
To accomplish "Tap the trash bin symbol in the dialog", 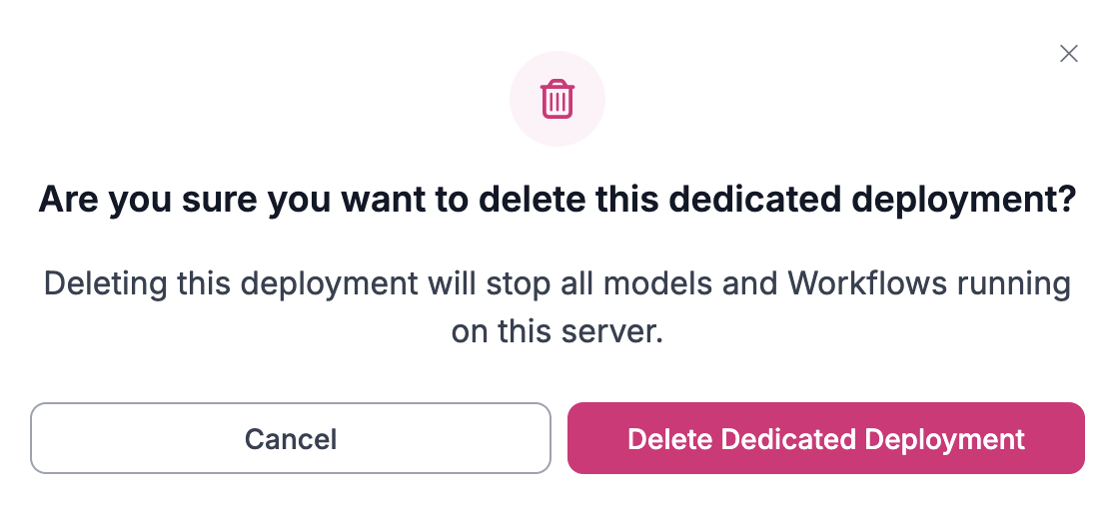I will [x=556, y=100].
